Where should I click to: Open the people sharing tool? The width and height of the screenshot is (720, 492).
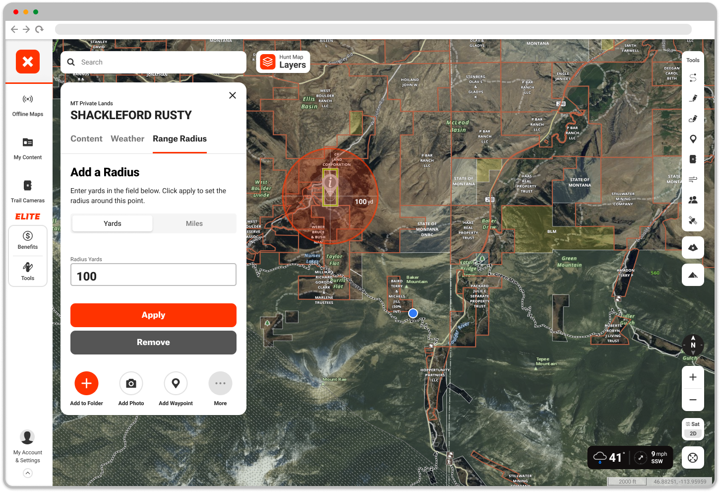pyautogui.click(x=693, y=200)
